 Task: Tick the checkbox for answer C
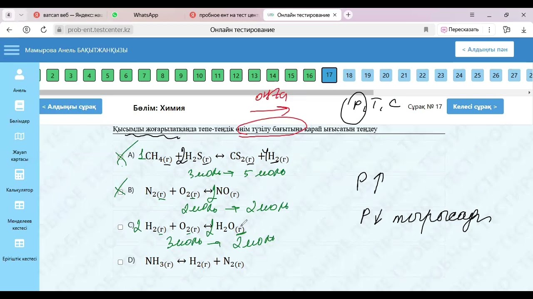pos(120,227)
